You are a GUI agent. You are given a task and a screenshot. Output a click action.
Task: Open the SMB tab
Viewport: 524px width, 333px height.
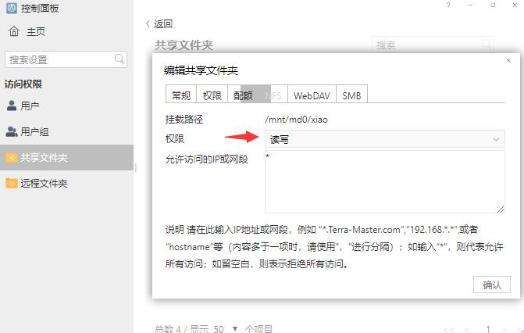(351, 95)
